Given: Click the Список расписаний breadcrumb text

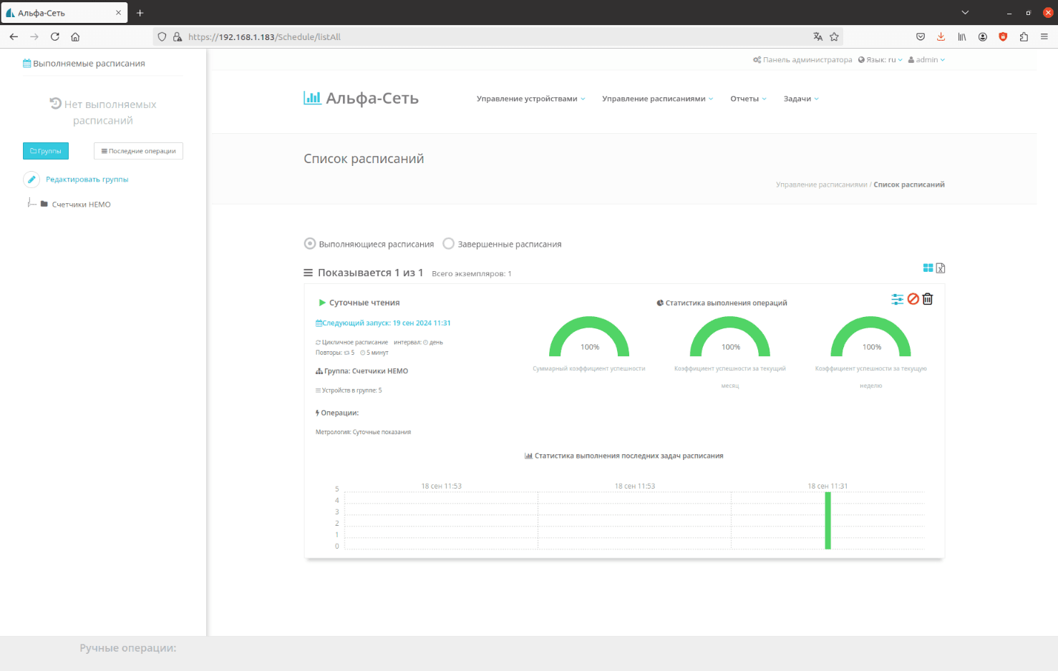Looking at the screenshot, I should (x=909, y=185).
